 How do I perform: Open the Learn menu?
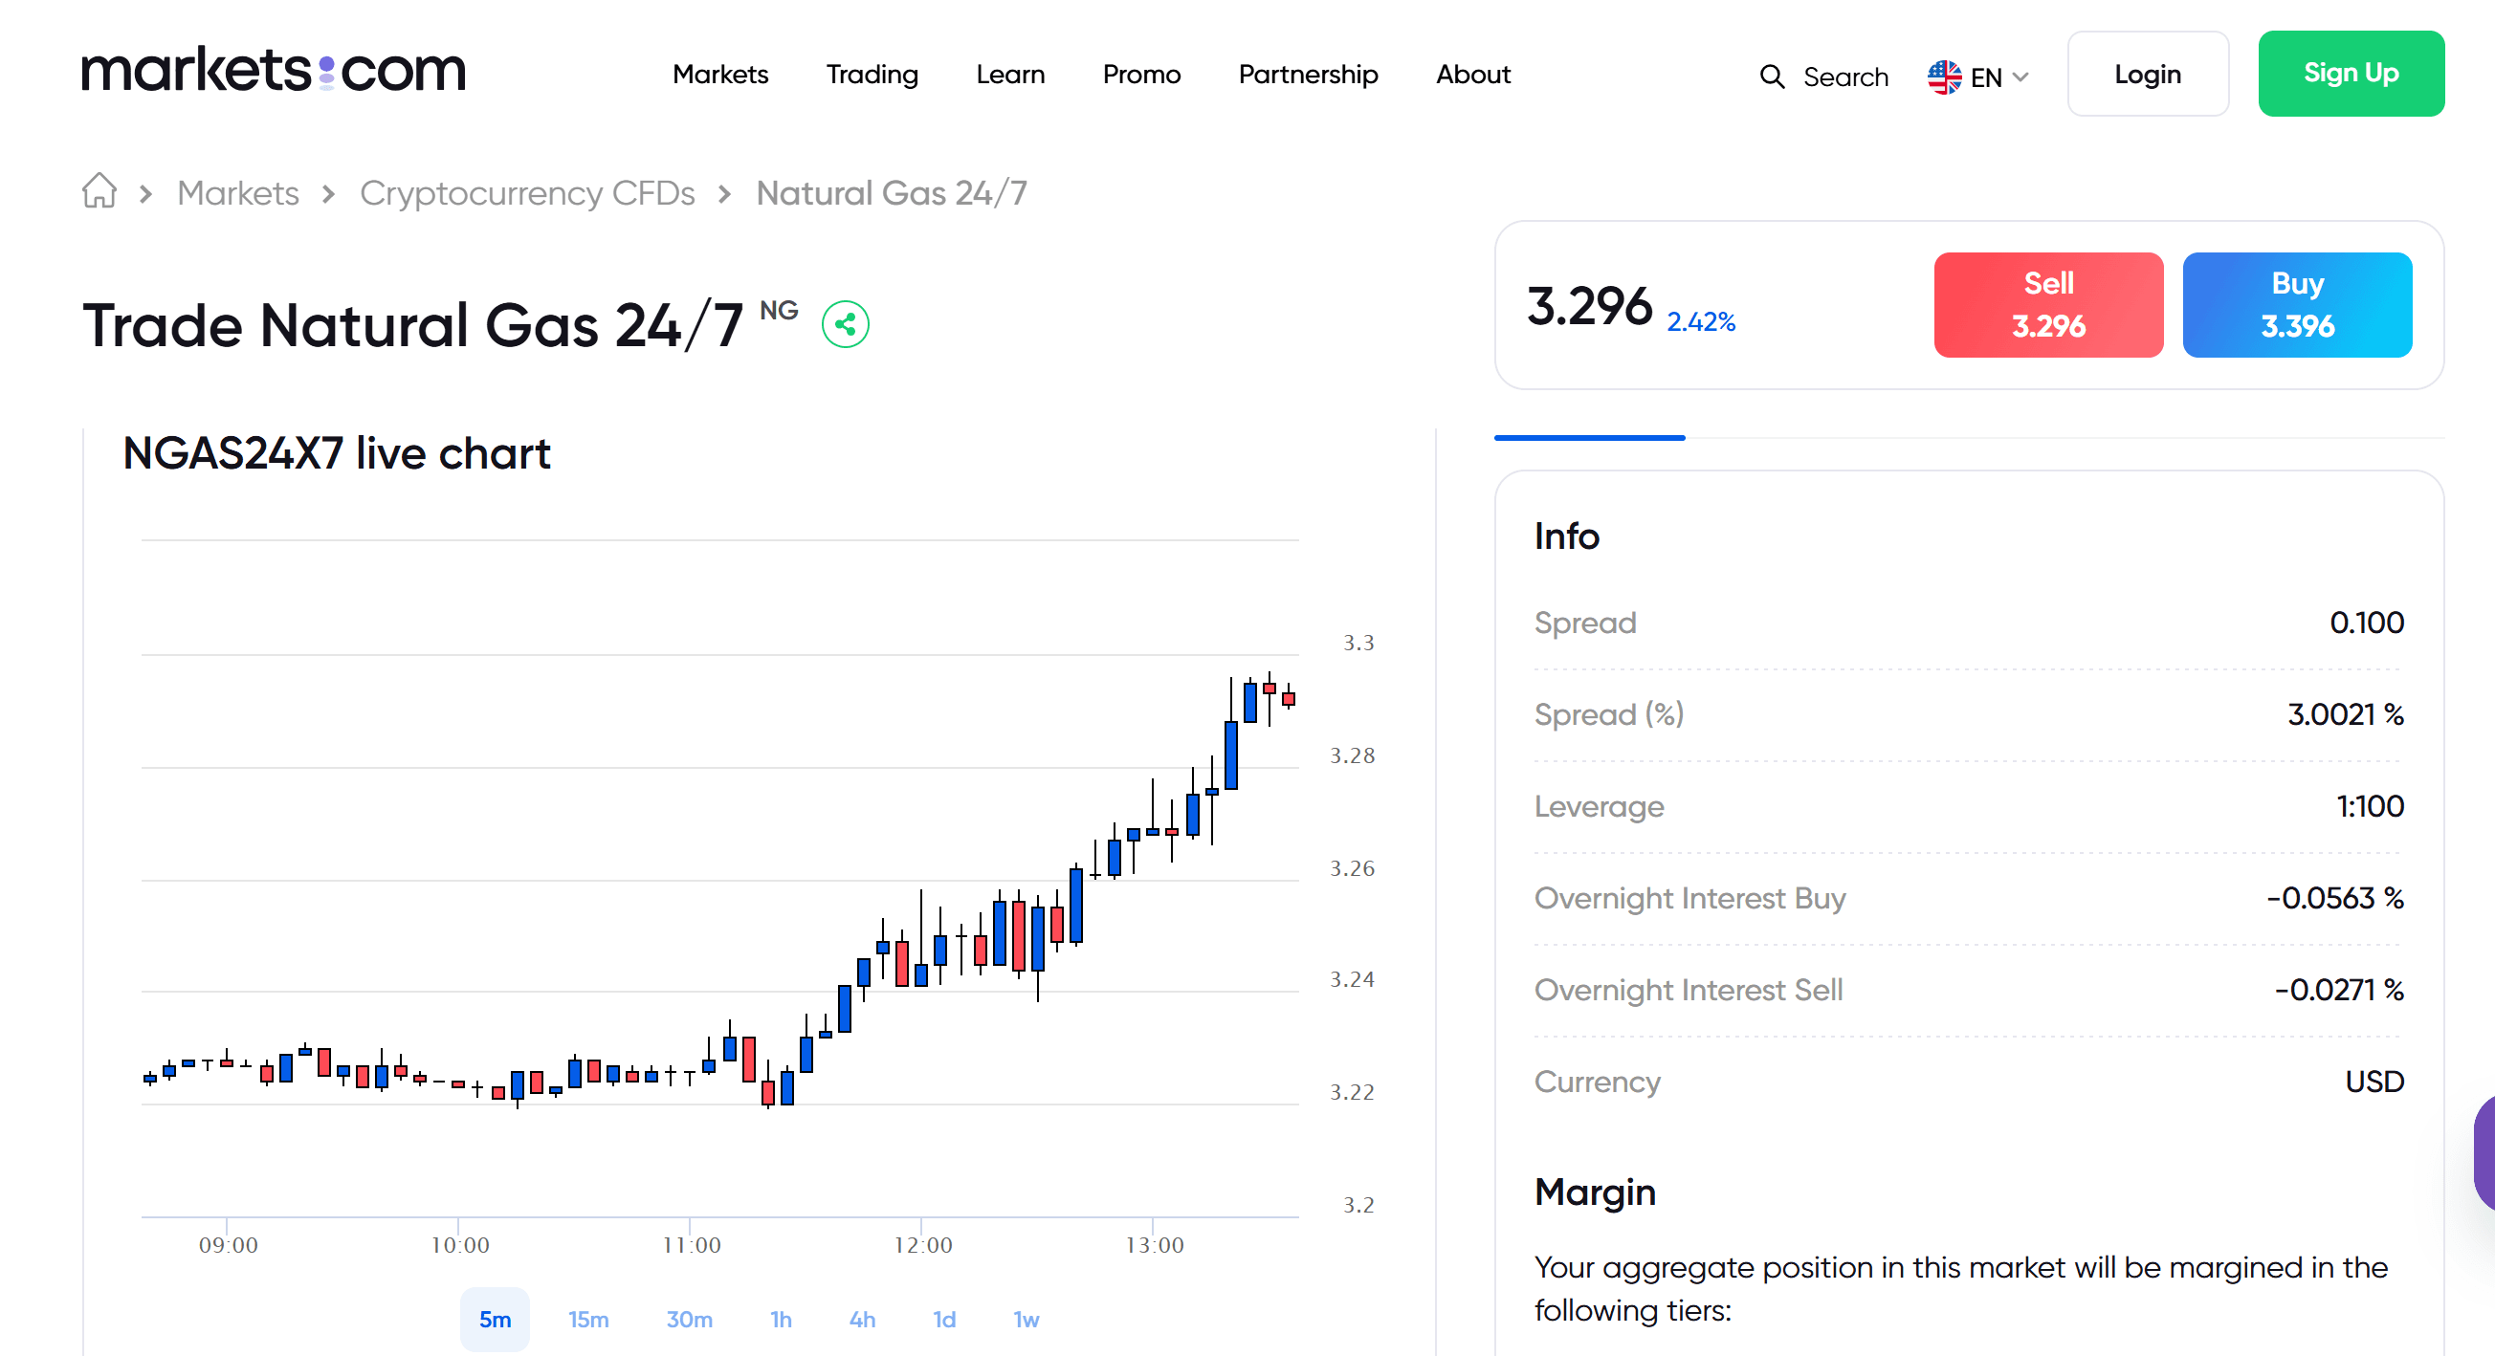pos(1010,75)
